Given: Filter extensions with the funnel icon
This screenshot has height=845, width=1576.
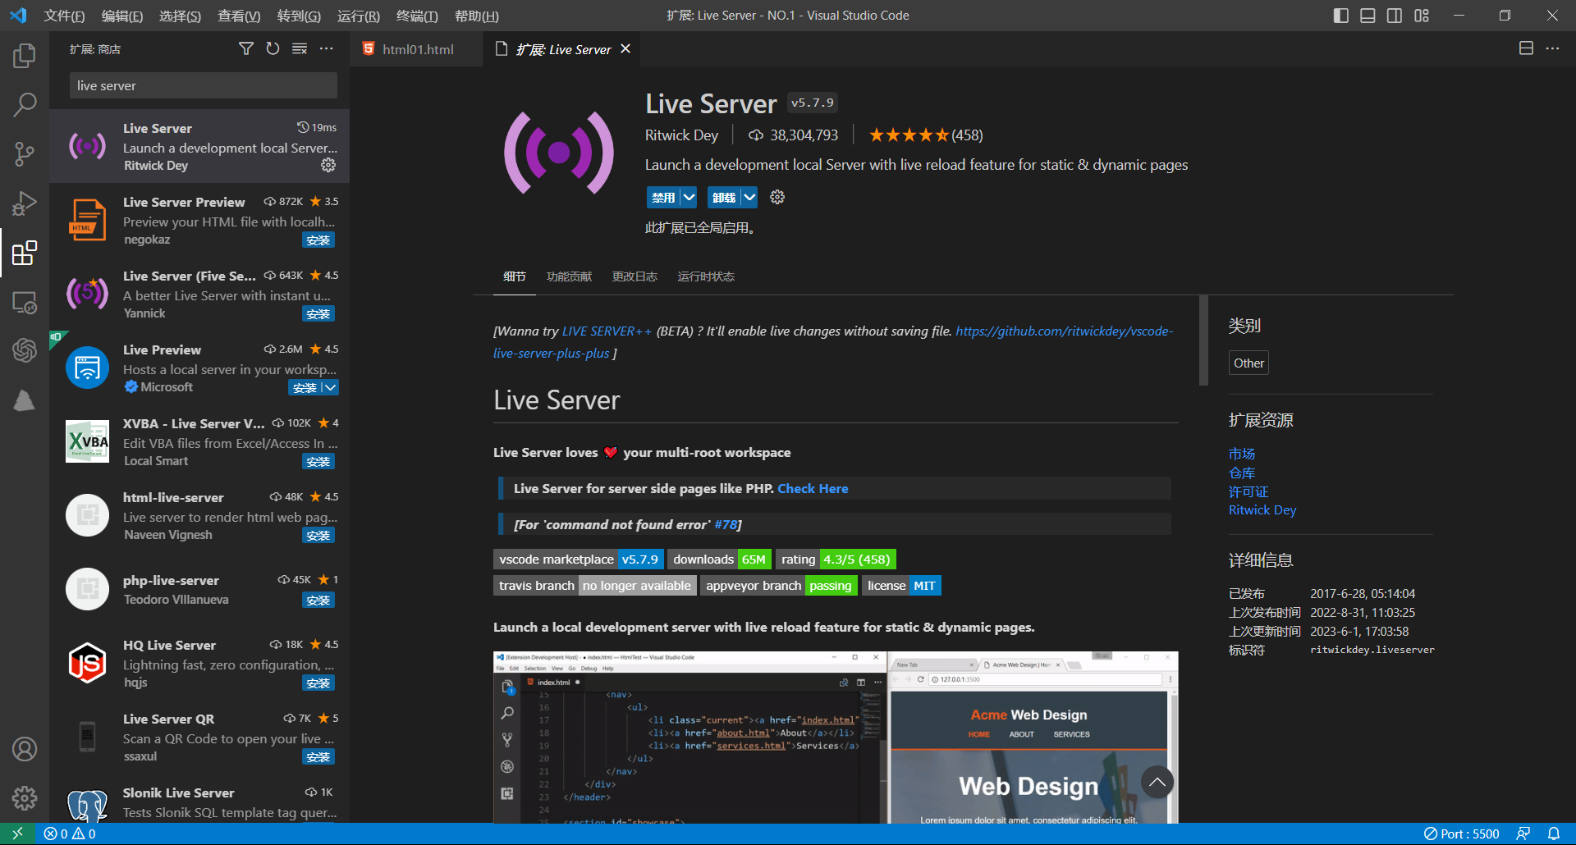Looking at the screenshot, I should coord(245,49).
